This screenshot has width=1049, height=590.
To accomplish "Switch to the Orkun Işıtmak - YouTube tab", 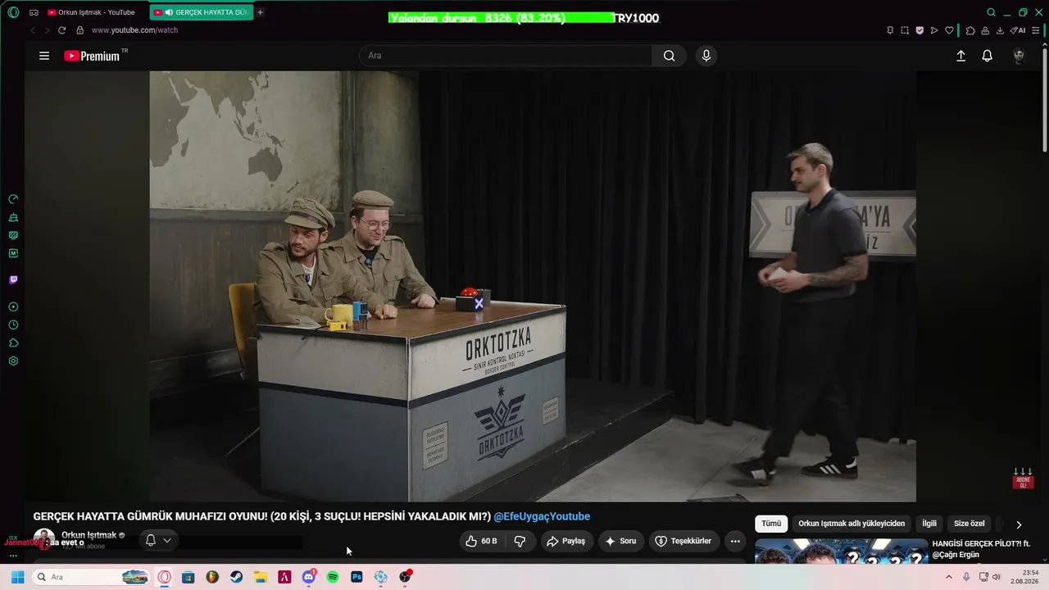I will click(90, 12).
